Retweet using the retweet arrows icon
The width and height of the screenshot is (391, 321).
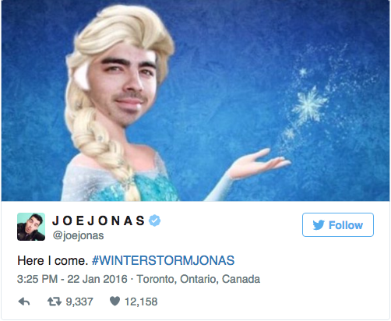pyautogui.click(x=55, y=302)
